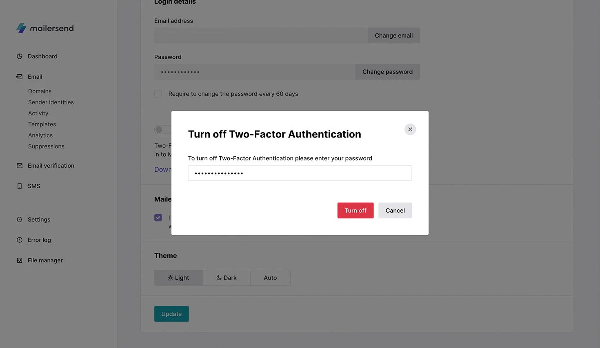Click the Email verification icon
This screenshot has width=600, height=348.
(20, 166)
